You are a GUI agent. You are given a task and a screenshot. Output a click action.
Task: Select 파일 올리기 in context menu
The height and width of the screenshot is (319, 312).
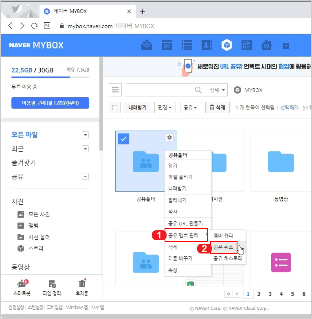188,177
